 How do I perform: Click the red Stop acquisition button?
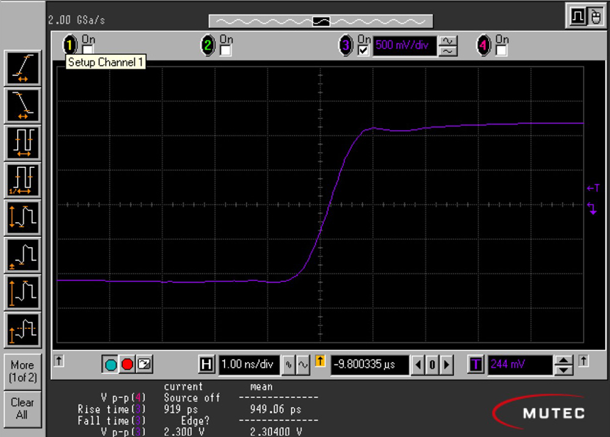click(x=127, y=364)
